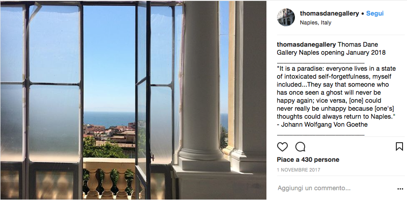
Task: Open the Naples, Italy location link
Action: tap(315, 23)
